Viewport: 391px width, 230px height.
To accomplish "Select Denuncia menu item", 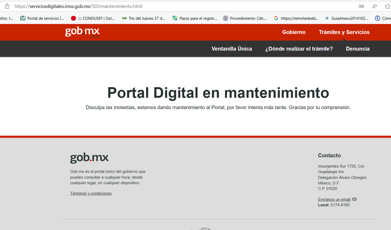I will tap(358, 49).
